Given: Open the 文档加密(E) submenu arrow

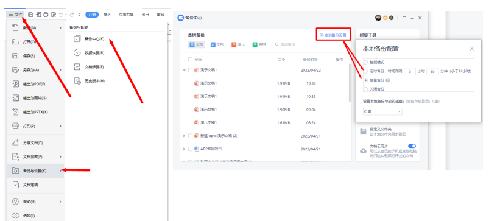Looking at the screenshot, I should (60, 157).
